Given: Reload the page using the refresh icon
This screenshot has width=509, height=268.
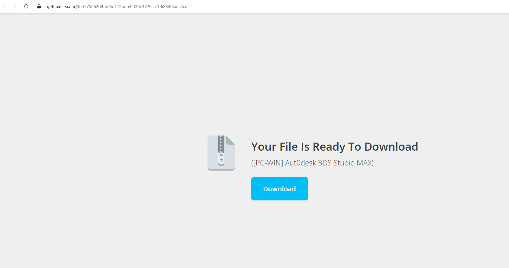Looking at the screenshot, I should pos(26,6).
